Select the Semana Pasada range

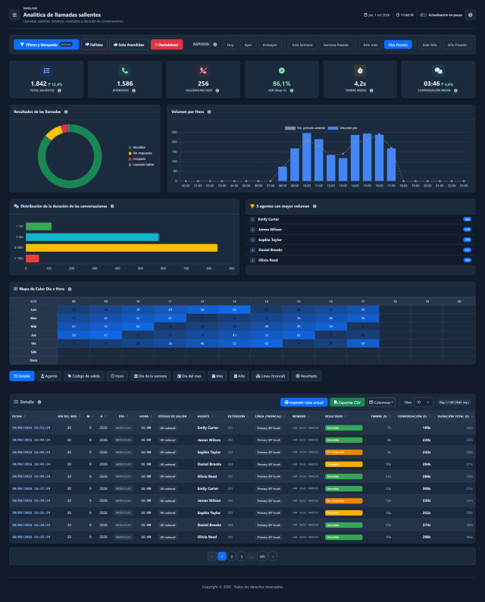336,45
